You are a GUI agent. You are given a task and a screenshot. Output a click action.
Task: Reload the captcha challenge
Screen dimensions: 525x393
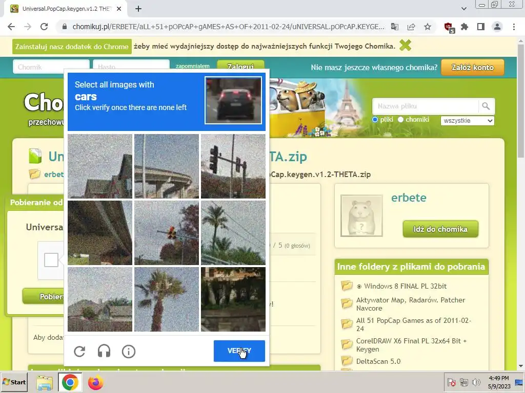(x=79, y=351)
